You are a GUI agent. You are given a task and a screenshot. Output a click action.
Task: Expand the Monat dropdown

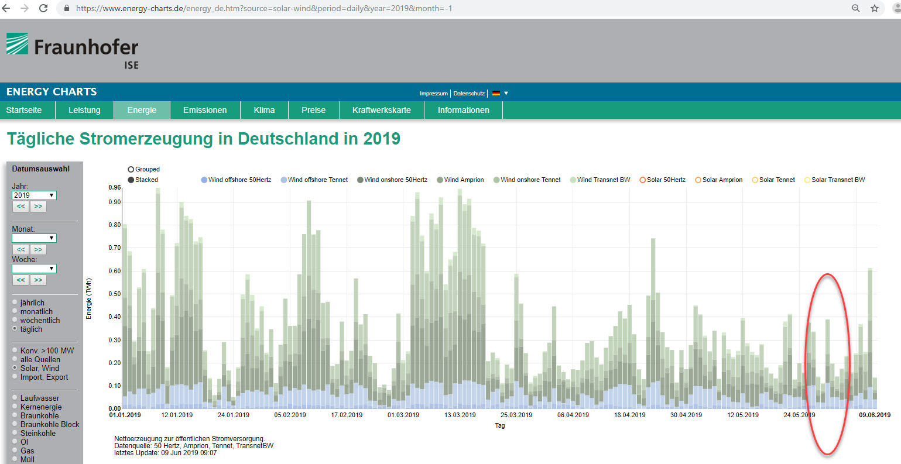pyautogui.click(x=34, y=238)
